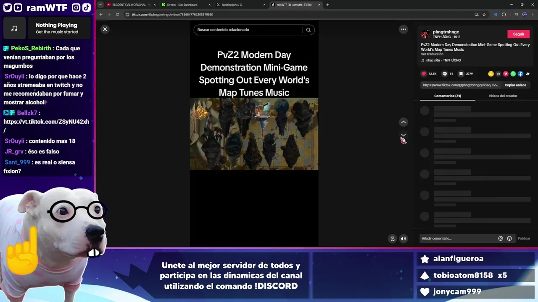This screenshot has height=302, width=538.
Task: Bookmark this page with star icon
Action: pos(484,14)
